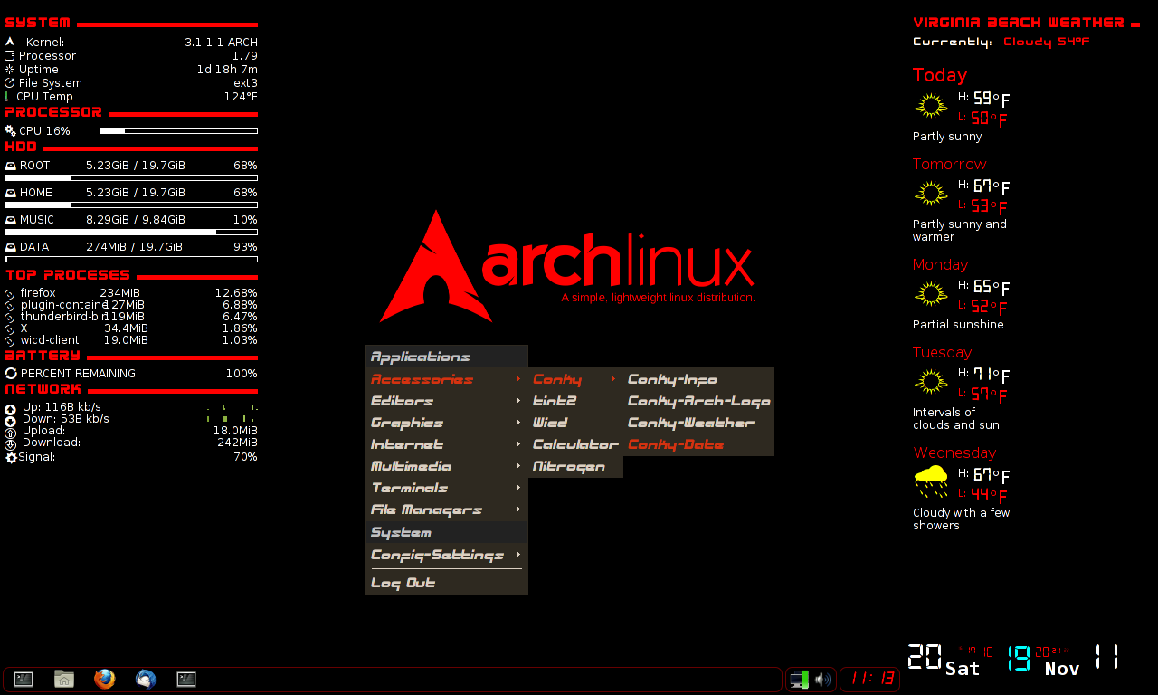1158x695 pixels.
Task: Click the MUSIC disk usage bar
Action: click(131, 232)
